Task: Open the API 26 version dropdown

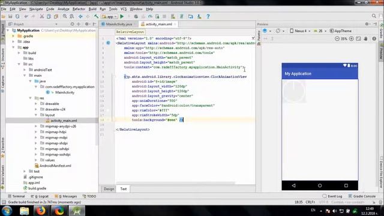Action: pyautogui.click(x=320, y=31)
